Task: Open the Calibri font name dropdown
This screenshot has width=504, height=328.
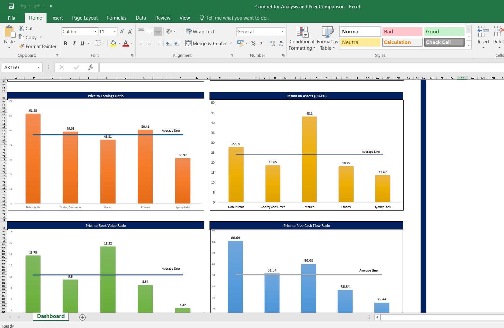Action: click(96, 31)
